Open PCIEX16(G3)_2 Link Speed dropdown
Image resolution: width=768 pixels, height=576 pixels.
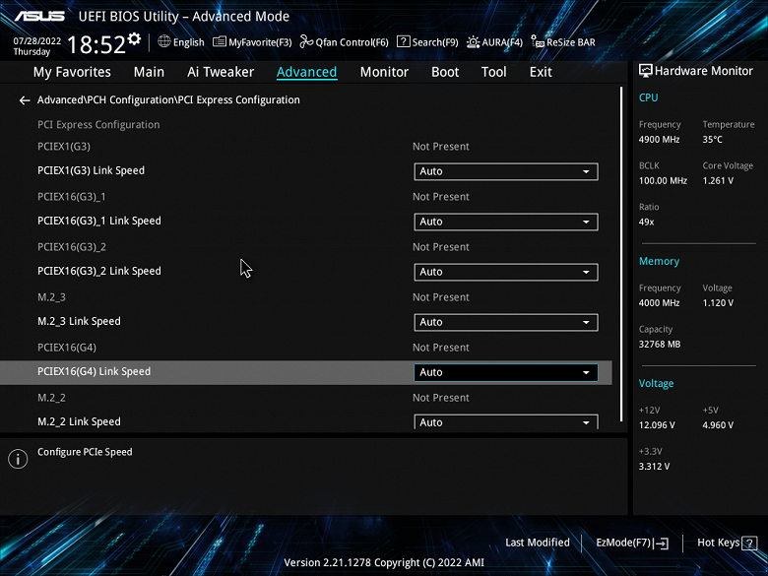(x=506, y=272)
